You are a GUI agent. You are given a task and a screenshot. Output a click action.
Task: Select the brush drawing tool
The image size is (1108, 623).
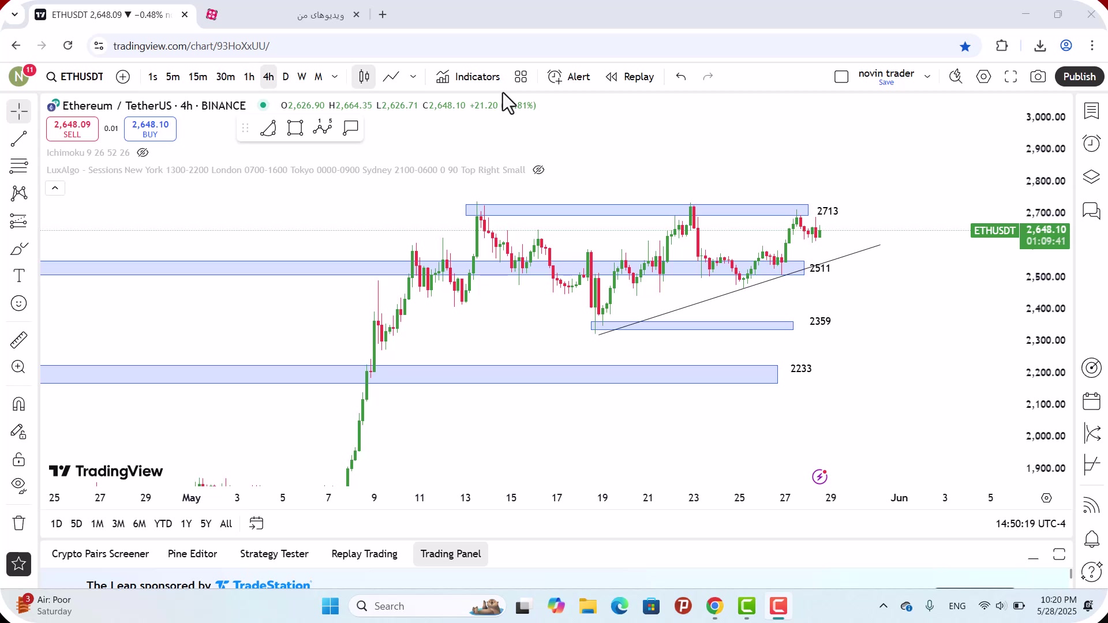coord(19,249)
